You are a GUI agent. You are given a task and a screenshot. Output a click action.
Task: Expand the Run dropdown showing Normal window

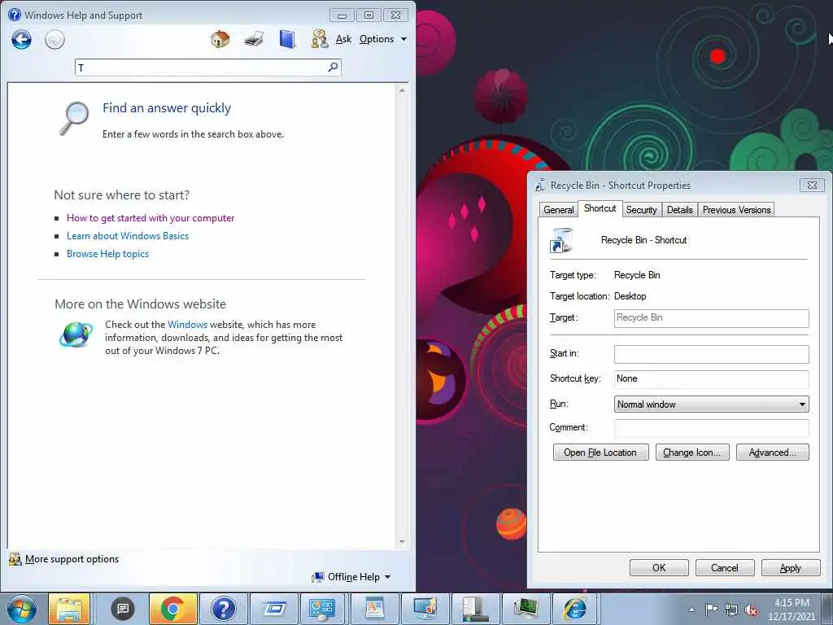click(x=711, y=404)
